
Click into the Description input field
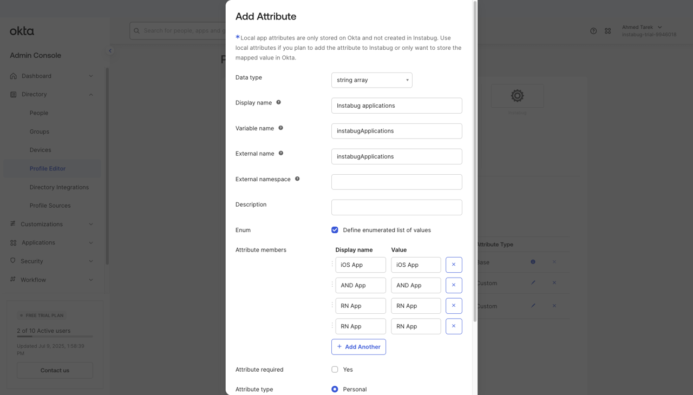click(x=396, y=207)
